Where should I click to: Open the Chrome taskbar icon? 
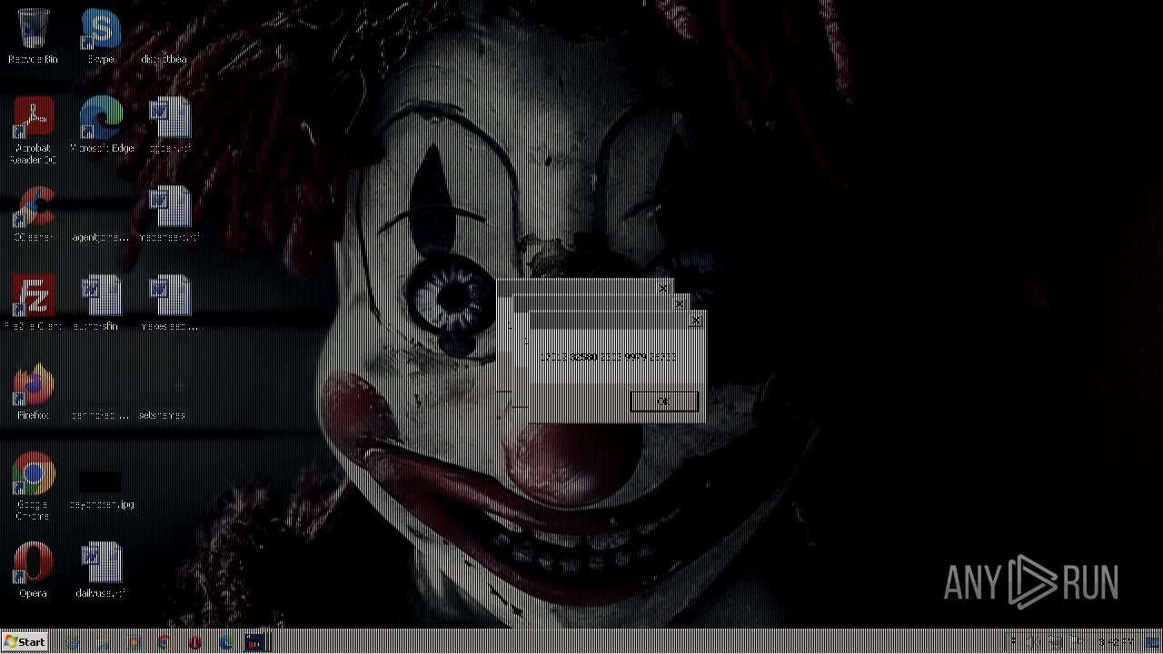point(164,642)
